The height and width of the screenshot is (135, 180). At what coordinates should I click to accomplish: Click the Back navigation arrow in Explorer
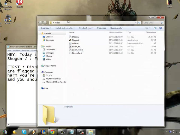(40, 23)
